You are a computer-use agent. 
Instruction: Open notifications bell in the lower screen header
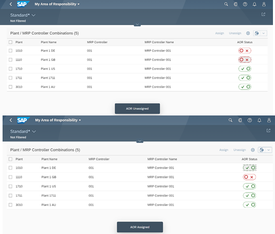(x=259, y=120)
